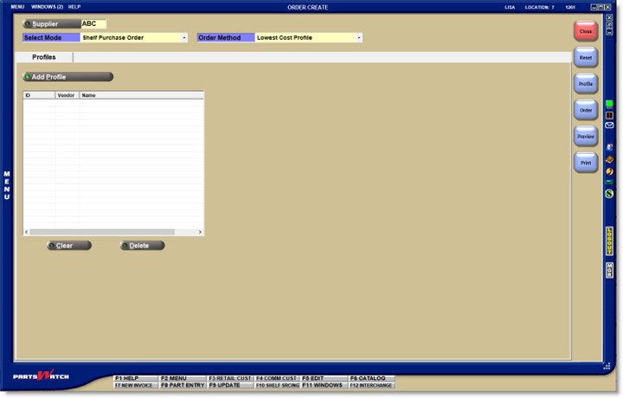The width and height of the screenshot is (623, 398).
Task: Switch to the Profiles tab
Action: click(x=44, y=57)
